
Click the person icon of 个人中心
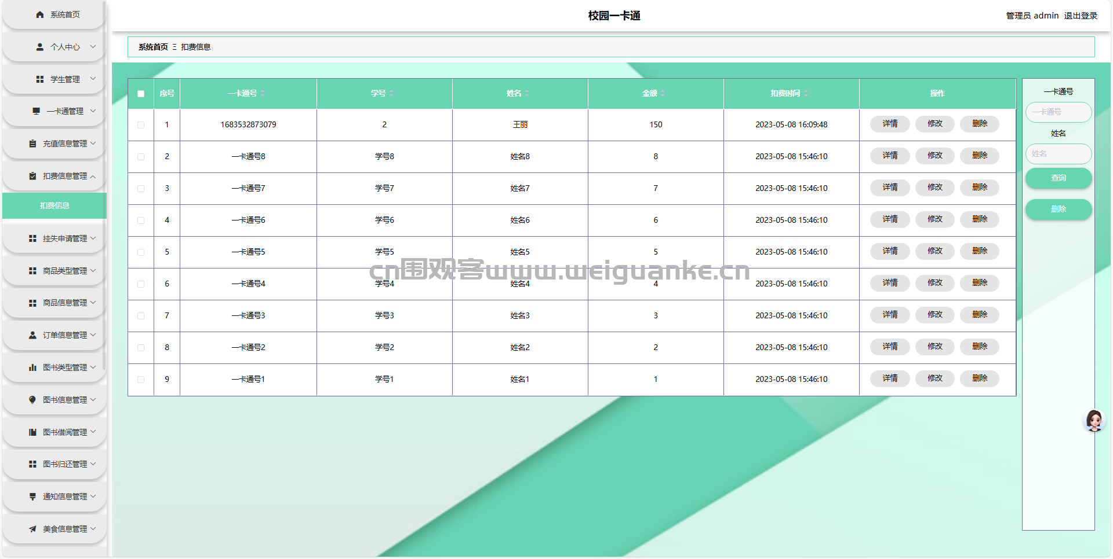click(40, 47)
